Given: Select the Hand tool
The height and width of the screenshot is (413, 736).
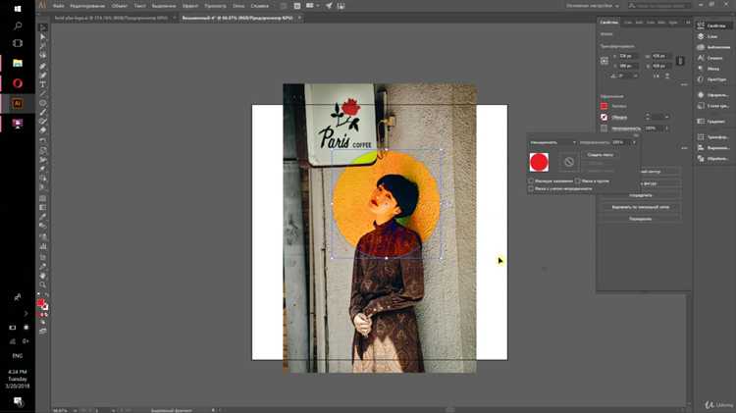Looking at the screenshot, I should coord(43,276).
